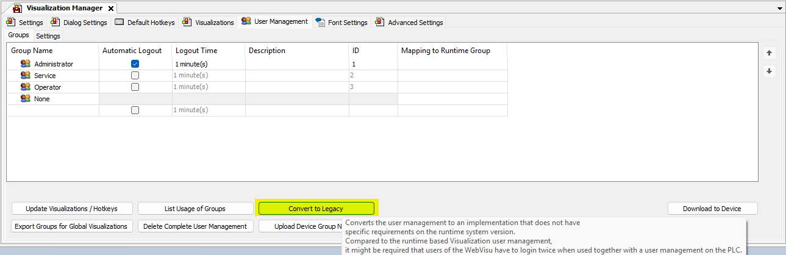Click the Logout Time column header
786x255 pixels.
tap(209, 51)
